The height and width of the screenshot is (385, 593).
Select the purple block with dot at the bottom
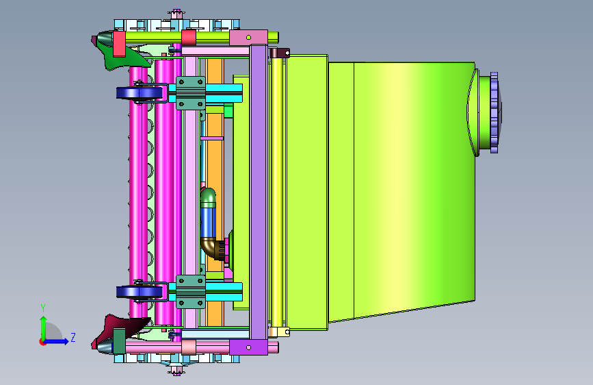(248, 347)
